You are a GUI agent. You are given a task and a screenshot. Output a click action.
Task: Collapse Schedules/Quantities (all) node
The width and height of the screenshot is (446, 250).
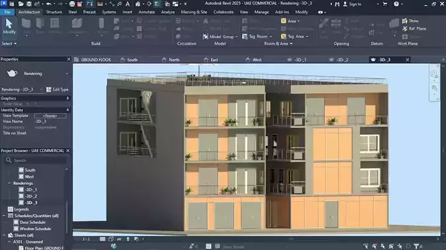4,216
